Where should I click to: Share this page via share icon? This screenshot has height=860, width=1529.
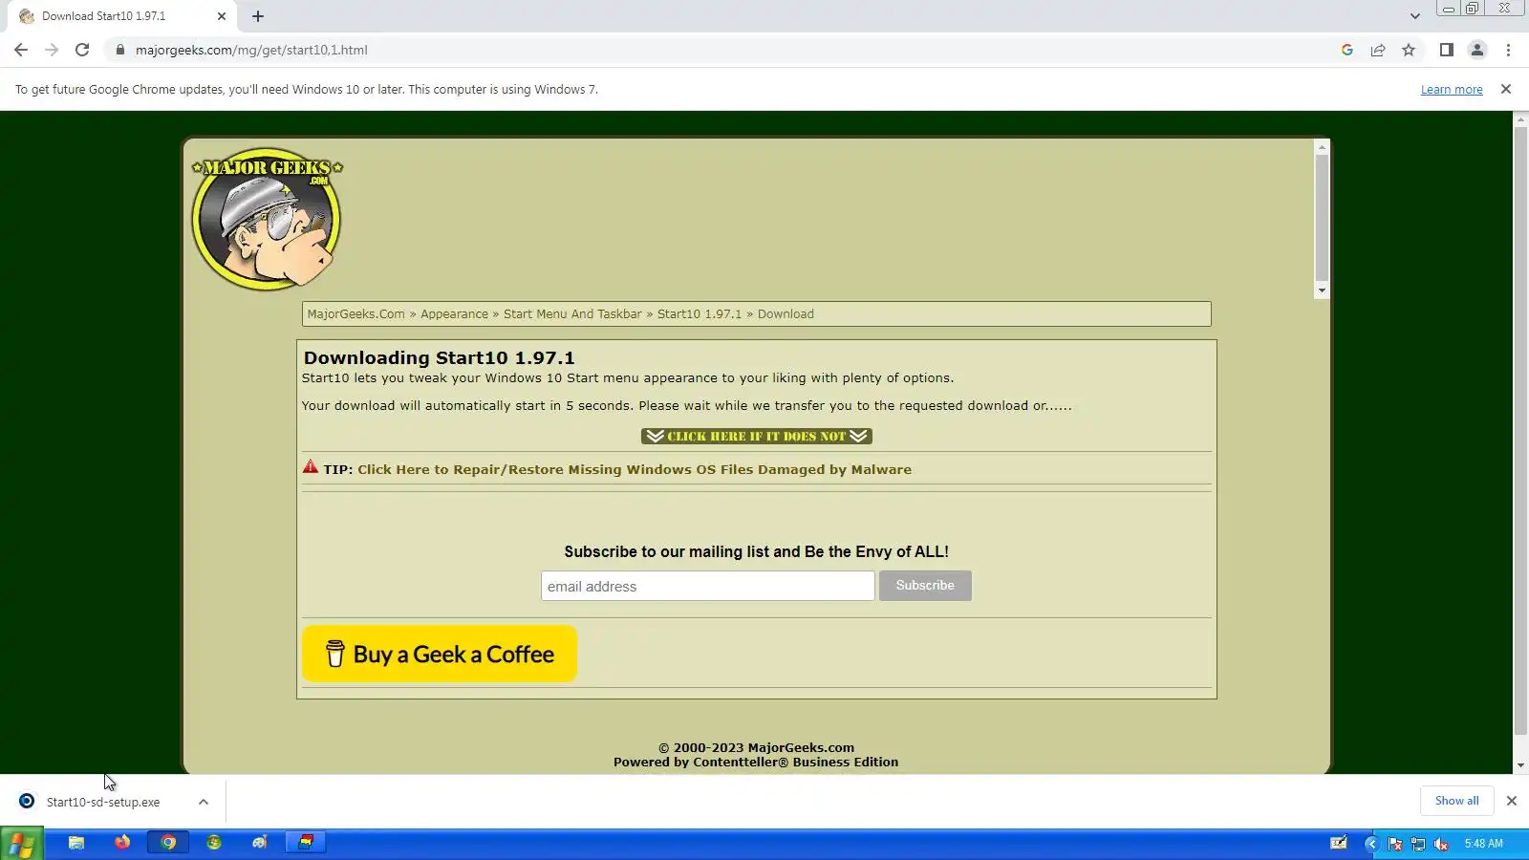click(1378, 50)
